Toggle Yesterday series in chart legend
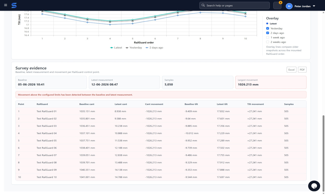 [134, 48]
